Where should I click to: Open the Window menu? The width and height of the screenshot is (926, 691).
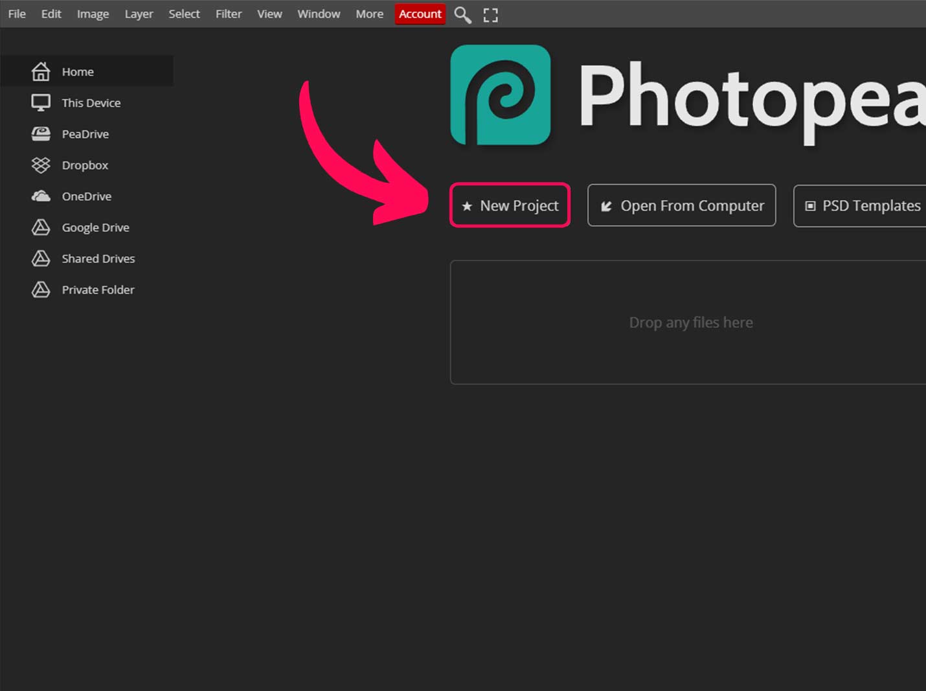click(x=319, y=14)
